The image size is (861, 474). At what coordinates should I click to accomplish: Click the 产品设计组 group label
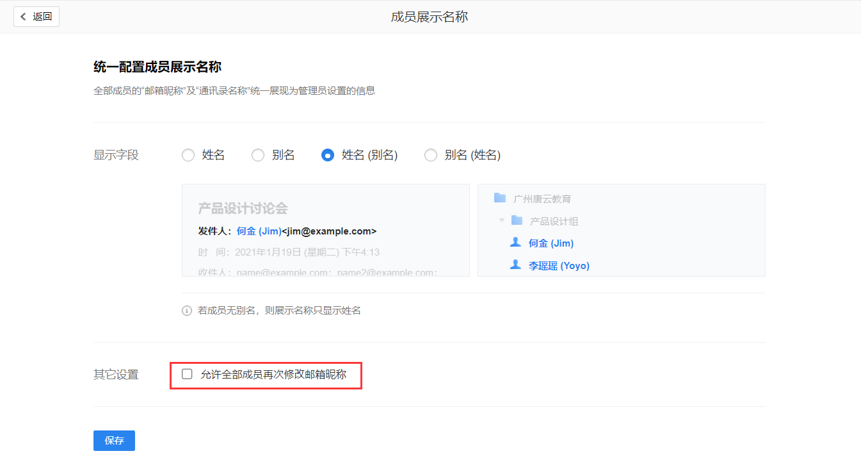coord(554,222)
